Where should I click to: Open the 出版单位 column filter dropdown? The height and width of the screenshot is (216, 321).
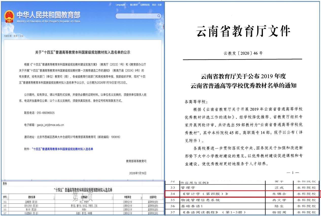[x=163, y=198]
